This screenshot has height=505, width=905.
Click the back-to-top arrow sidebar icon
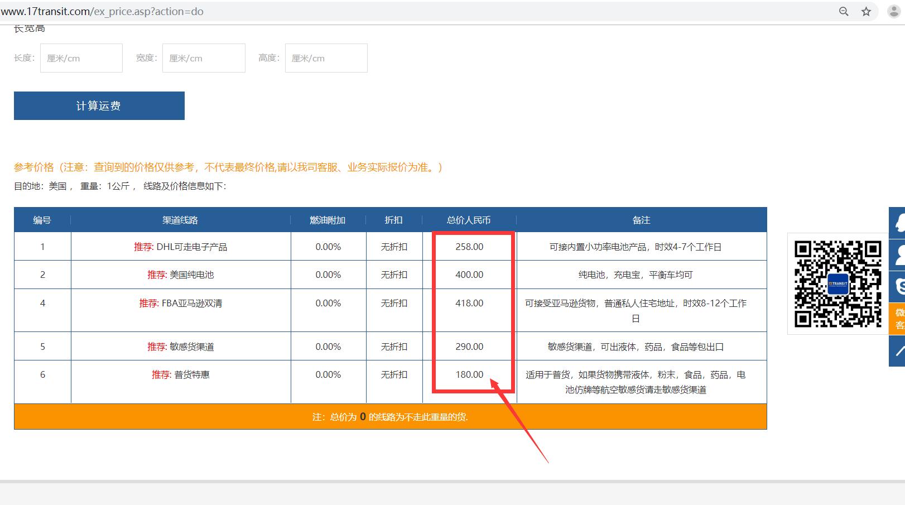point(898,351)
